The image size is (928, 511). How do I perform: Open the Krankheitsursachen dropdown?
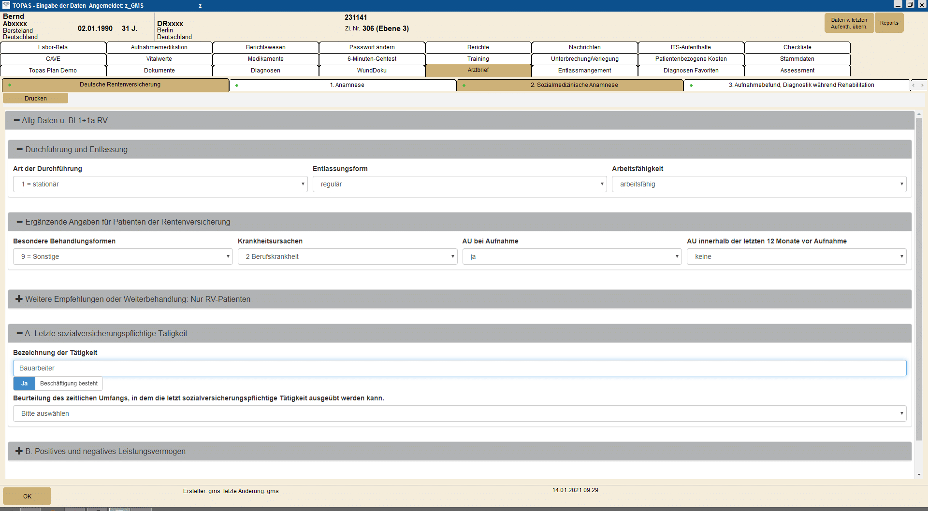pos(347,256)
